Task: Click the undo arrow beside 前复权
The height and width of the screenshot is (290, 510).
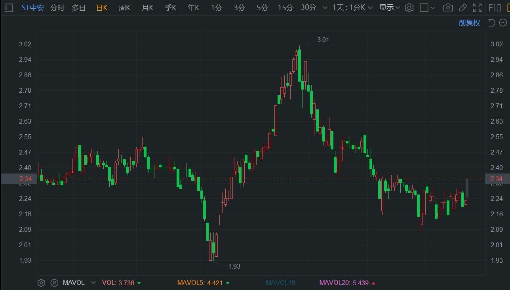Action: pyautogui.click(x=491, y=23)
